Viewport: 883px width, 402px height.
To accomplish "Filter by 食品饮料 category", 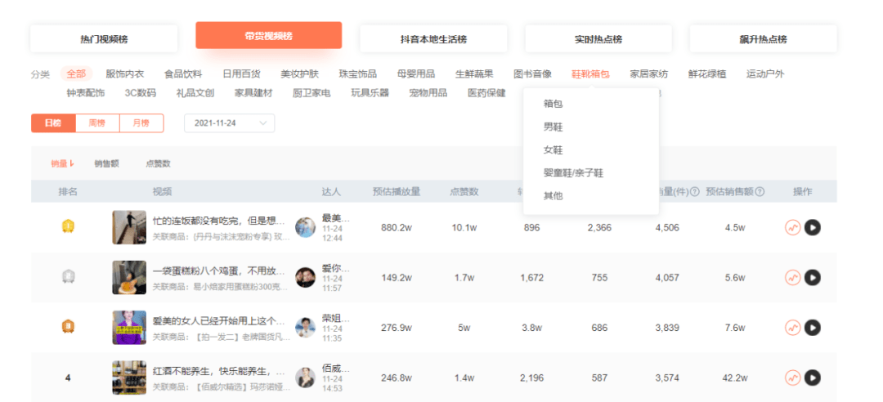I will 183,74.
